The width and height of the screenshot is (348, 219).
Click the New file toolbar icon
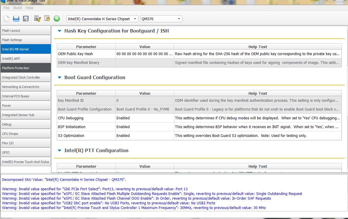pos(6,19)
